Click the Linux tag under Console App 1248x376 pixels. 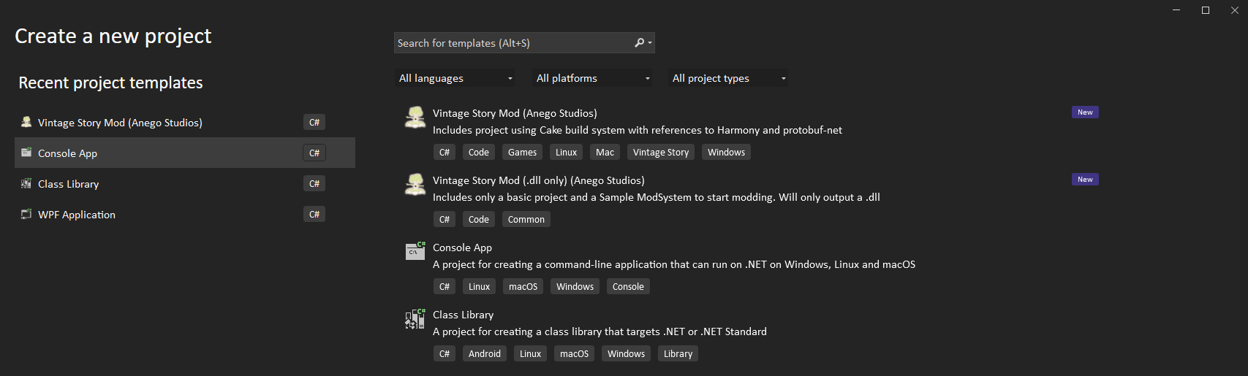click(x=479, y=287)
